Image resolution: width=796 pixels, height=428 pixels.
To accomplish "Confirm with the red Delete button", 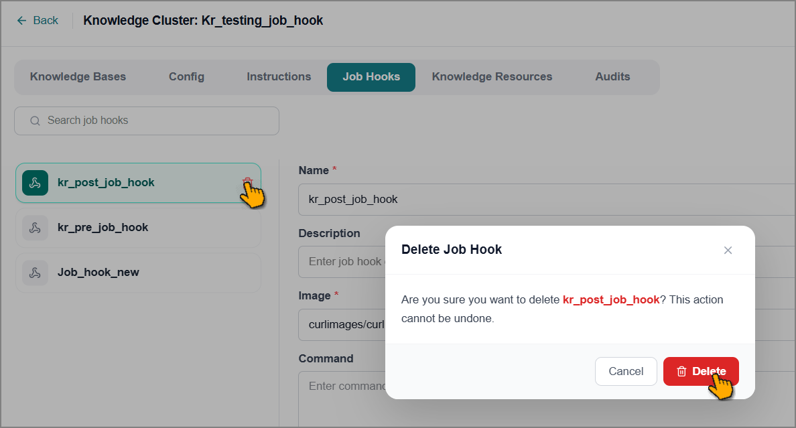I will (x=701, y=371).
